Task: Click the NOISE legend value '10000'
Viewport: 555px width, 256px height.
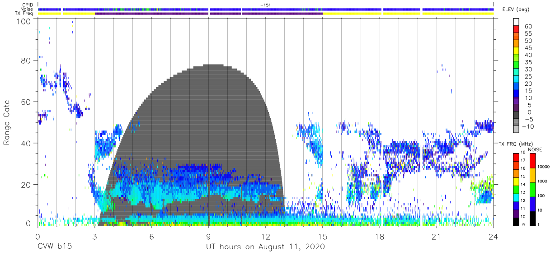Action: coord(544,167)
